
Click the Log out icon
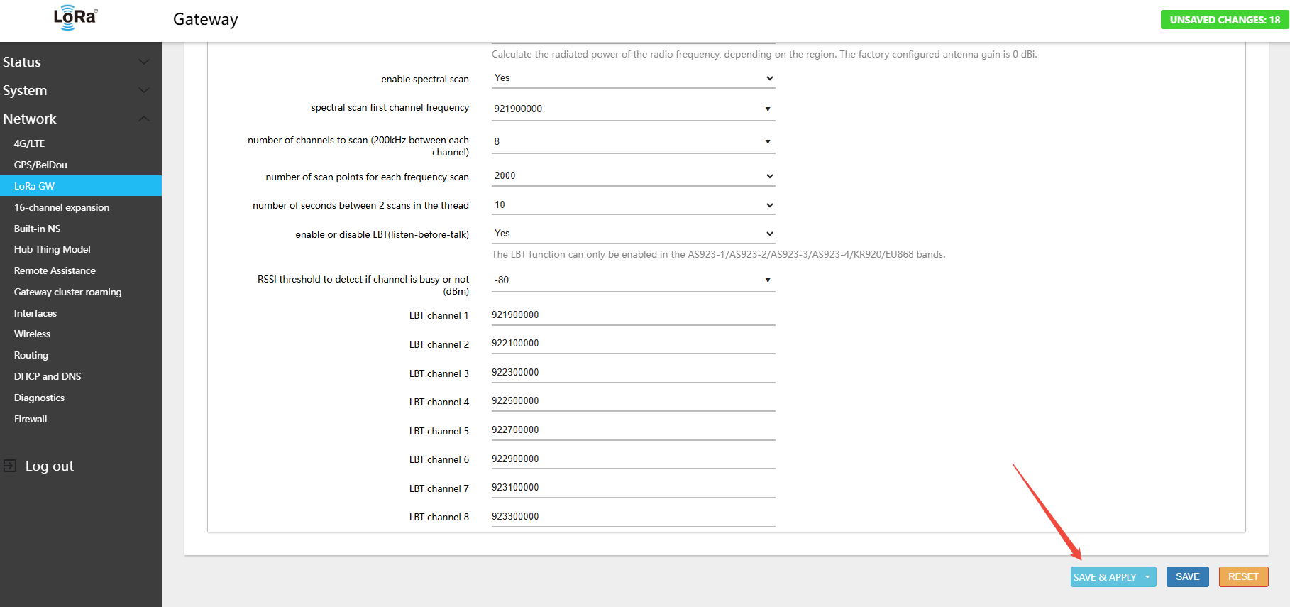[10, 466]
